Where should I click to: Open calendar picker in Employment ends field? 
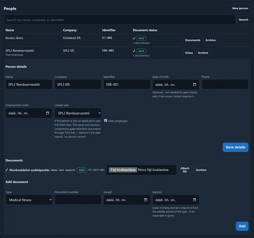pos(48,113)
